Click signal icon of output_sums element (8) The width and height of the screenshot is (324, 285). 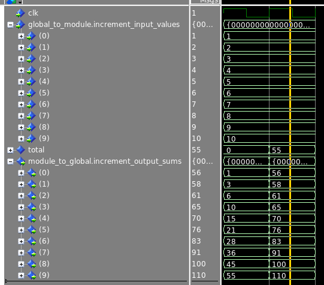pyautogui.click(x=31, y=263)
